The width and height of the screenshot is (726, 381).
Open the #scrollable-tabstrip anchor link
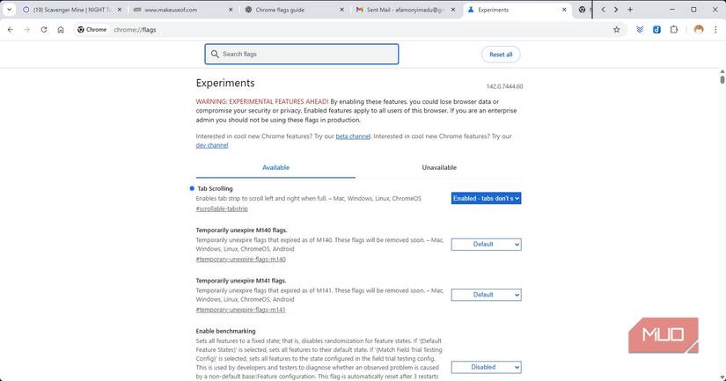point(222,209)
